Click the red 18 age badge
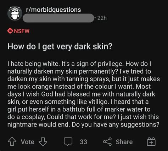 point(10,31)
